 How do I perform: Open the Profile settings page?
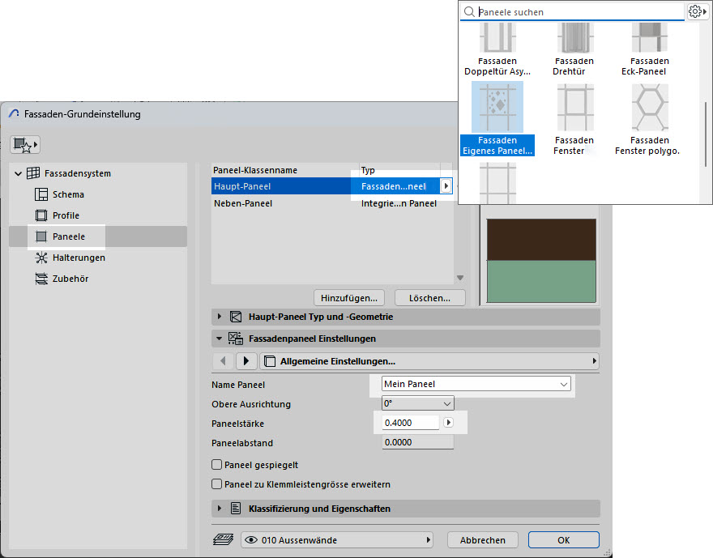(66, 215)
